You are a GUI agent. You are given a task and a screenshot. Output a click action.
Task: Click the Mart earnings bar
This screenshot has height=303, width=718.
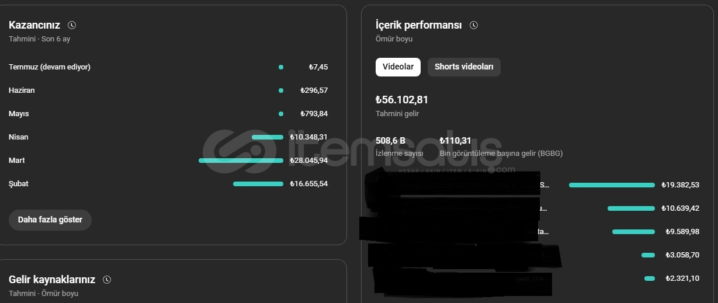point(241,161)
